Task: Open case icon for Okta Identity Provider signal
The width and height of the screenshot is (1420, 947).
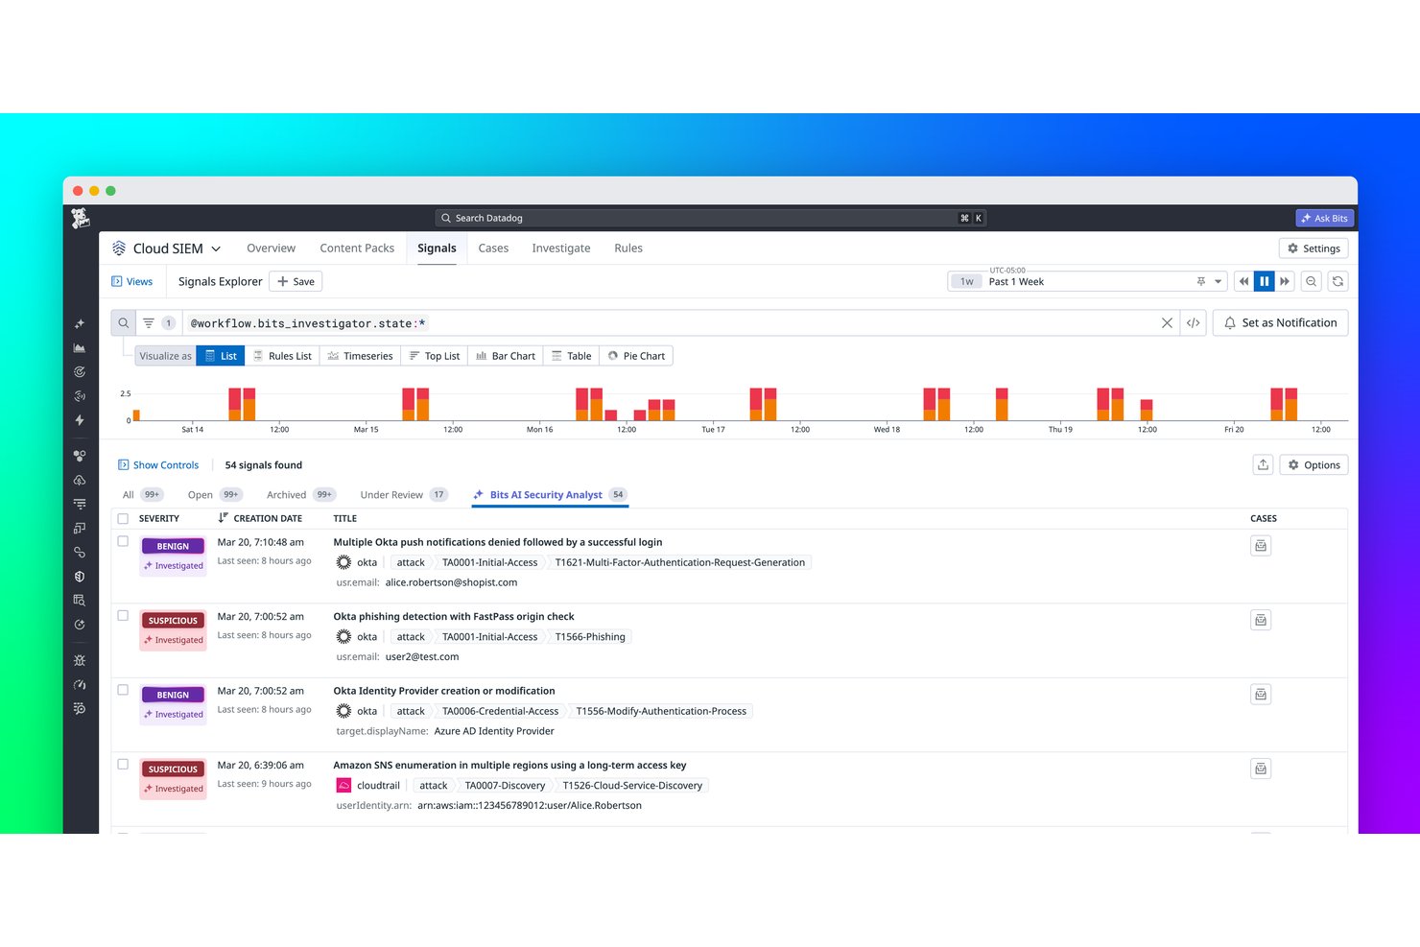Action: click(1261, 694)
